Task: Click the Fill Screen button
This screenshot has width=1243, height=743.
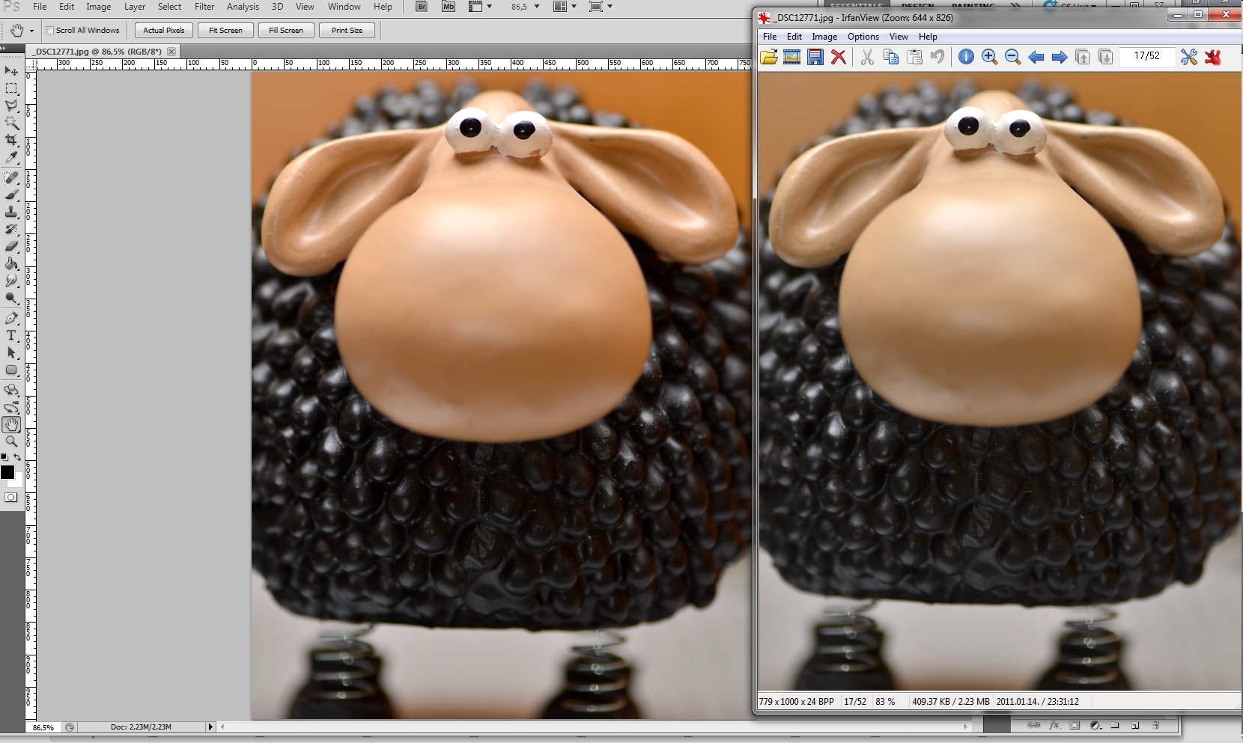Action: coord(286,31)
